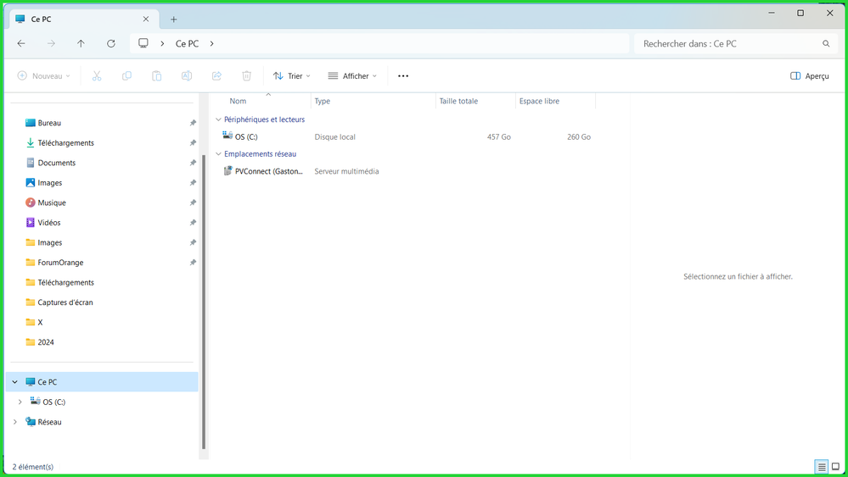The width and height of the screenshot is (848, 477).
Task: Click the back navigation arrow
Action: (21, 43)
